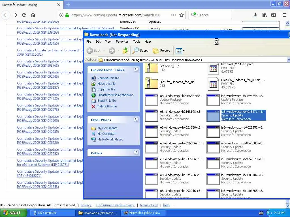The image size is (290, 217).
Task: Select the BitComet_2.11 zip folder icon
Action: (151, 68)
